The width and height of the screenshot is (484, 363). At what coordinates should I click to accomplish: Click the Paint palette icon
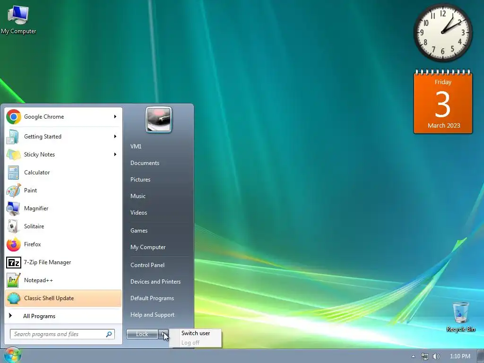click(13, 190)
